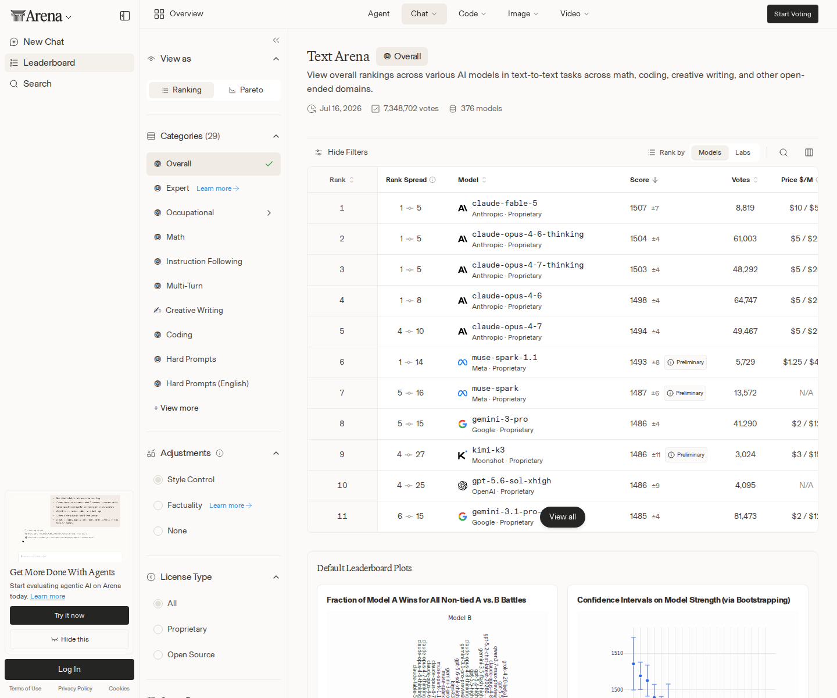
Task: Collapse the Categories section
Action: point(276,136)
